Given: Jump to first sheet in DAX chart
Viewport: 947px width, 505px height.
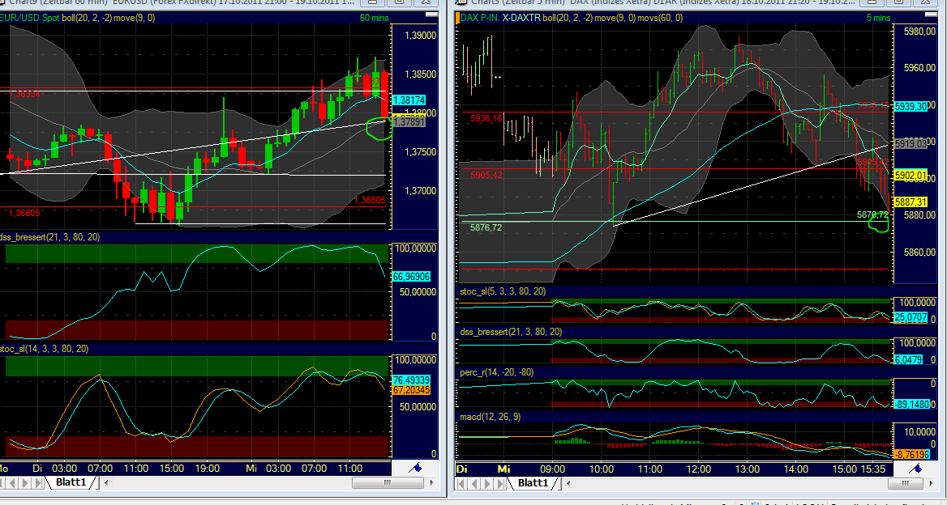Looking at the screenshot, I should (x=462, y=483).
